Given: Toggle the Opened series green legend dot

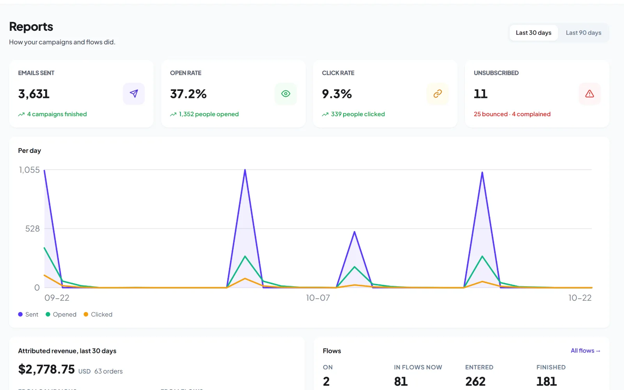Looking at the screenshot, I should [x=48, y=314].
